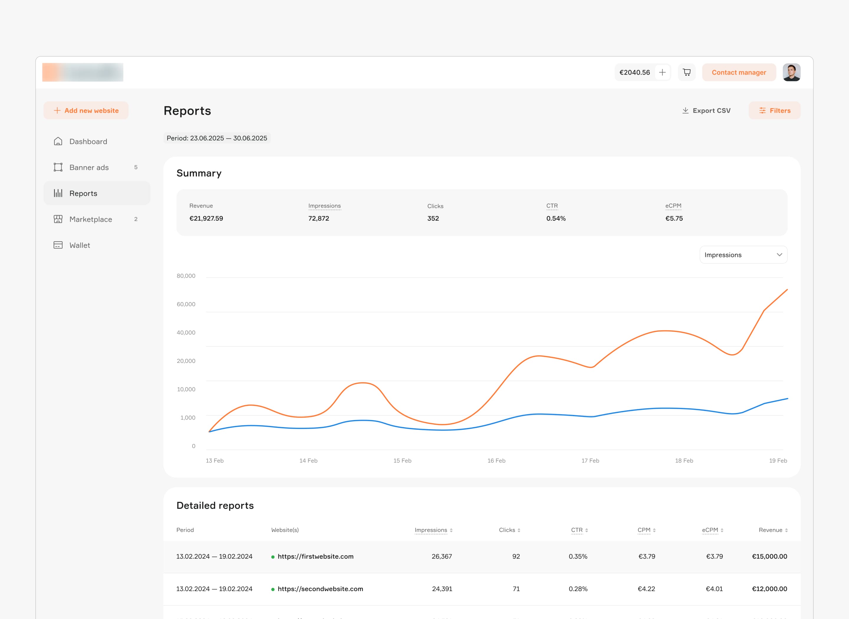Viewport: 849px width, 619px height.
Task: Click the Contact manager button
Action: (x=738, y=72)
